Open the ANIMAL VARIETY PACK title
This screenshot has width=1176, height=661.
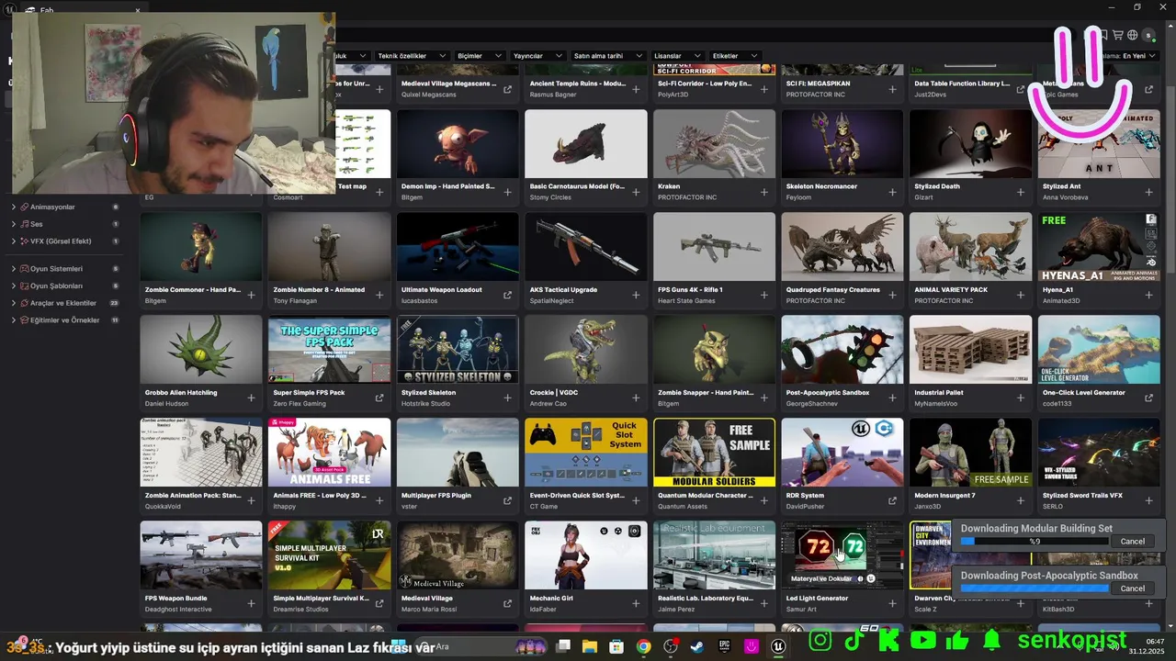[x=951, y=289]
